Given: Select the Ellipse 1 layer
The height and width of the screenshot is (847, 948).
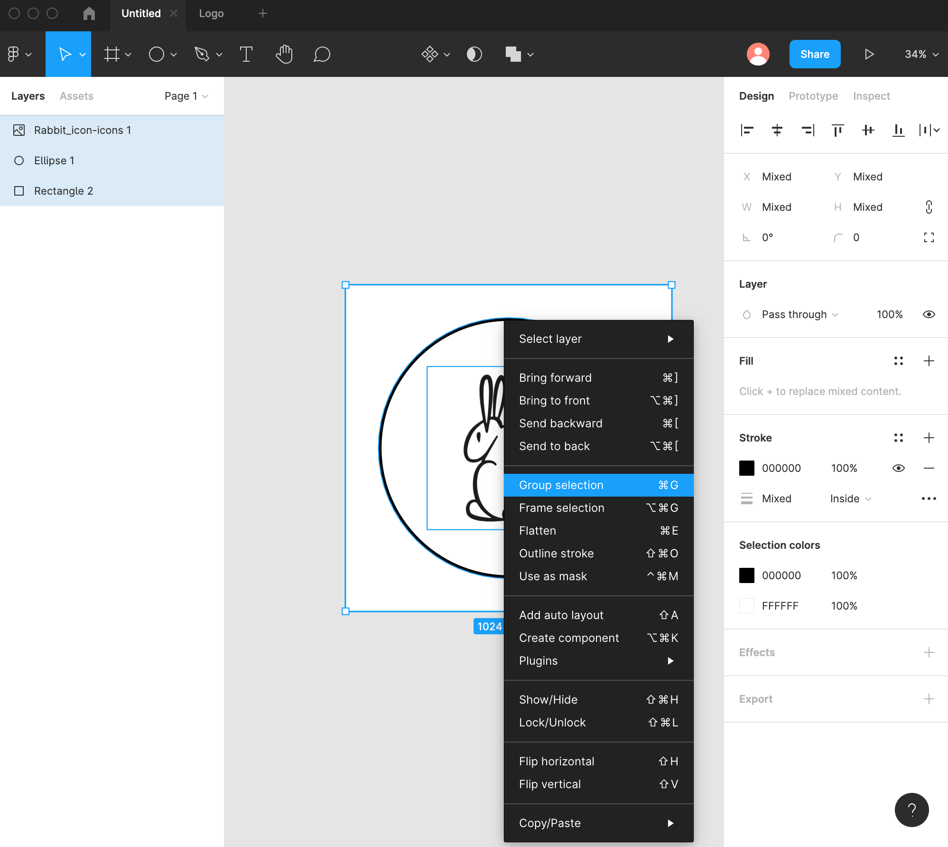Looking at the screenshot, I should tap(54, 160).
